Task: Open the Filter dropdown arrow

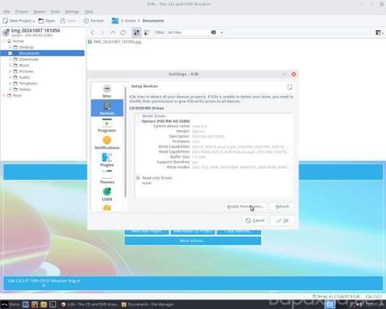Action: pyautogui.click(x=222, y=32)
